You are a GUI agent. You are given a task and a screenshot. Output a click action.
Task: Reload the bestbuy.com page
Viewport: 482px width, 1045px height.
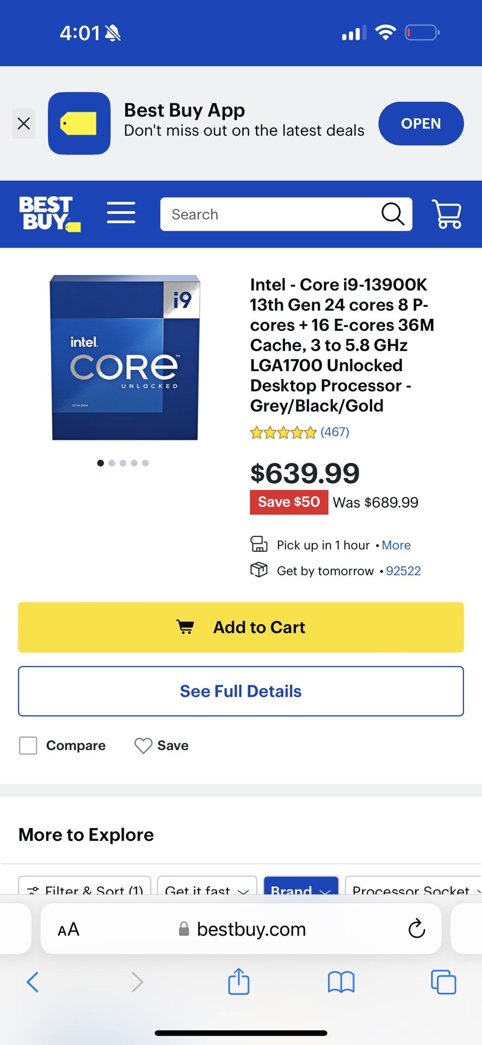417,929
